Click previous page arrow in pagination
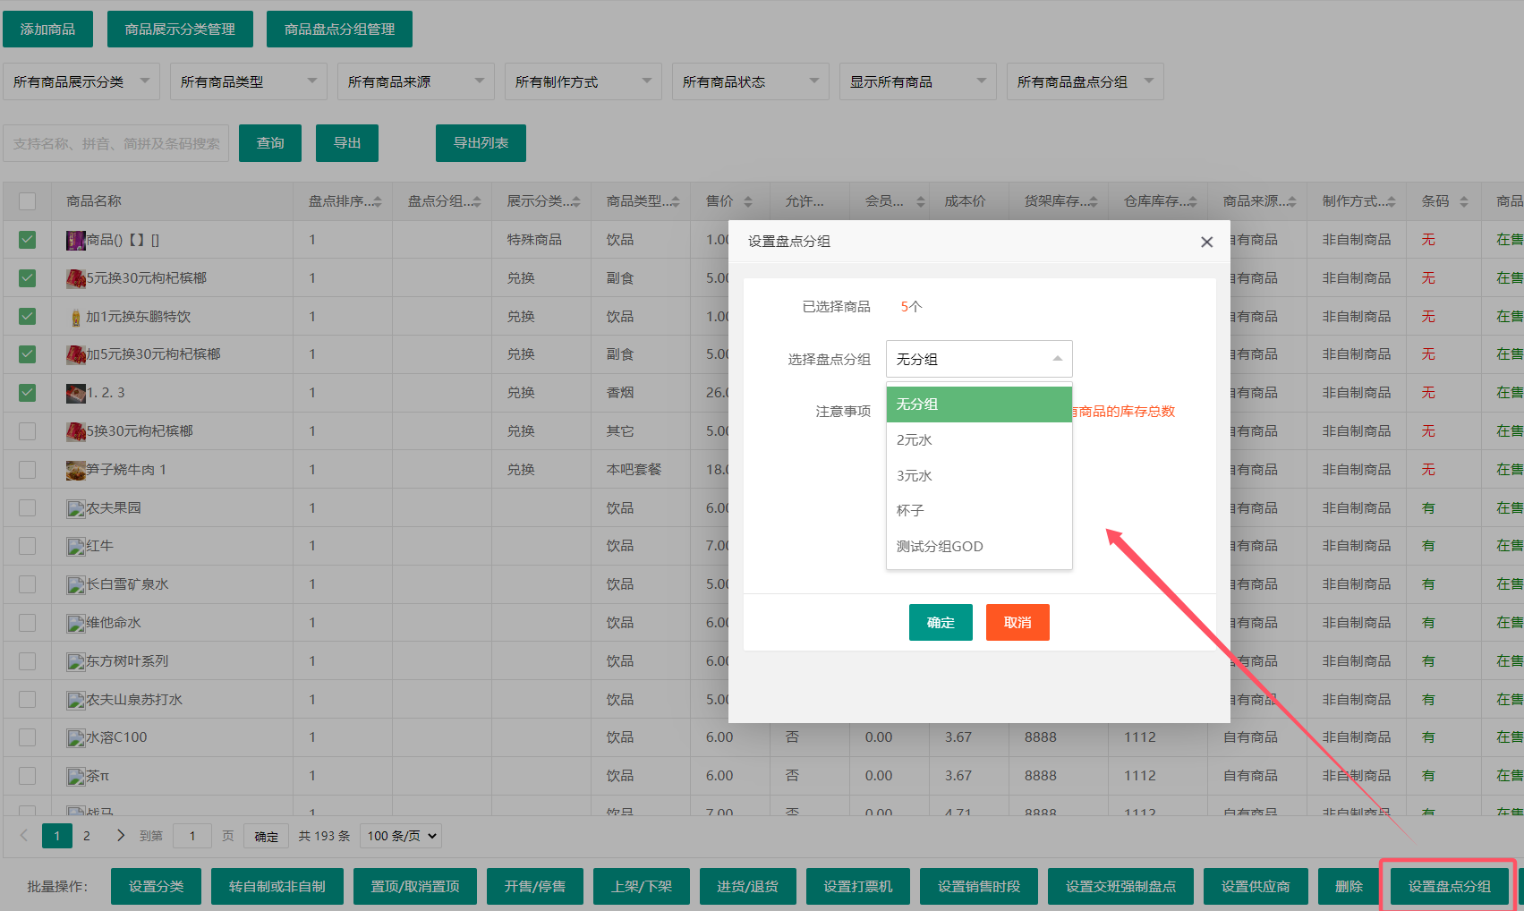Viewport: 1524px width, 911px height. (24, 836)
